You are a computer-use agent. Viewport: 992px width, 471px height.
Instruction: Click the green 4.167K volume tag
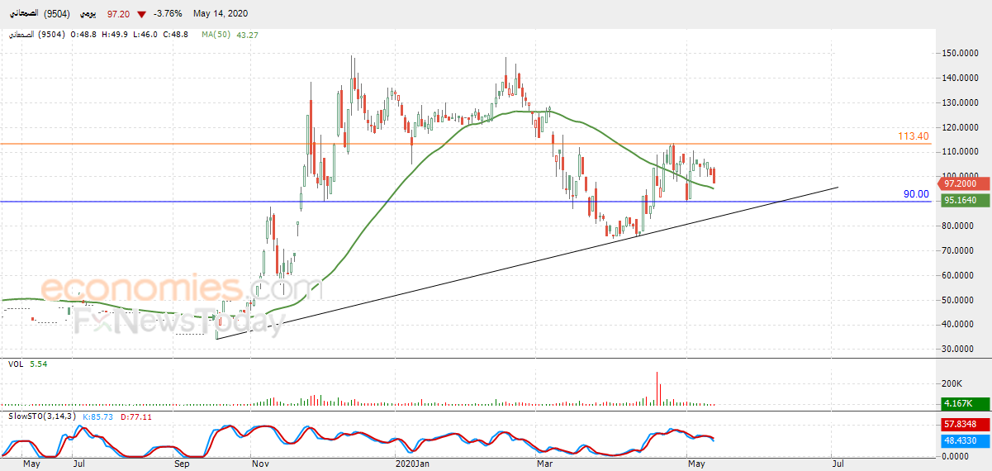(964, 403)
